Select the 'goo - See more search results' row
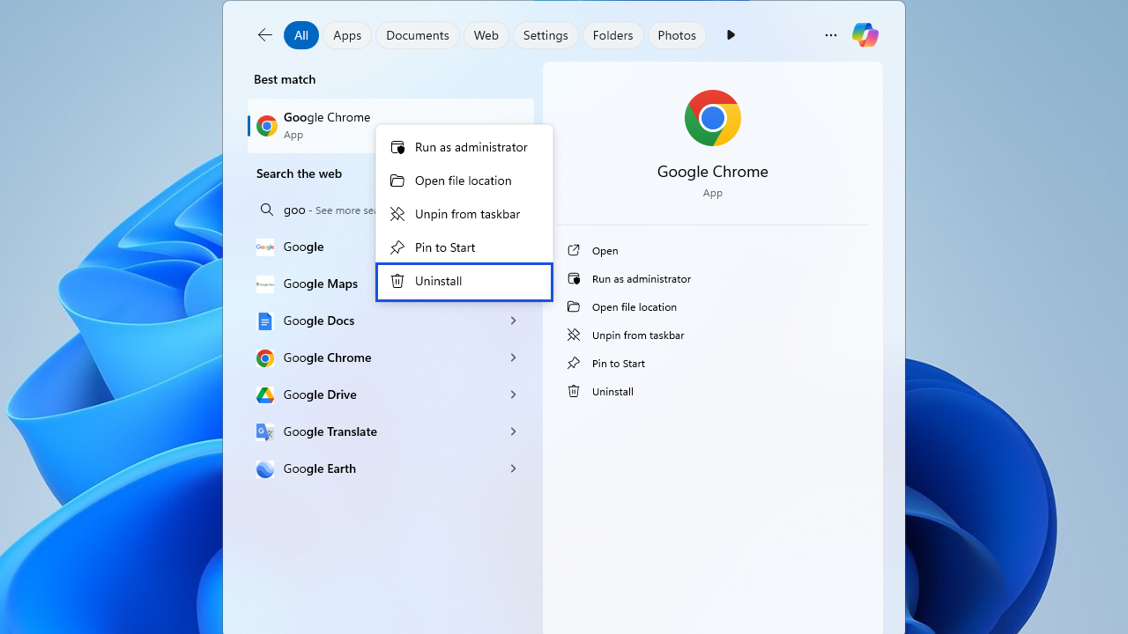Viewport: 1128px width, 634px height. click(312, 210)
